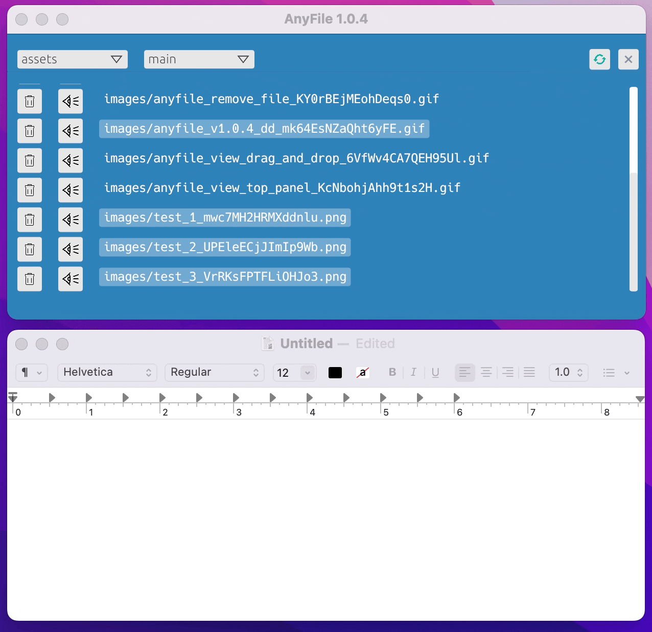Click announce icon of anyfile_view_top_panel gif
The width and height of the screenshot is (652, 632).
point(71,190)
